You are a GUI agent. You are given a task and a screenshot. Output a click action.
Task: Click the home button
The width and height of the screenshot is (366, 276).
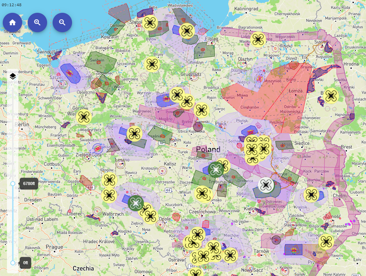pyautogui.click(x=12, y=22)
